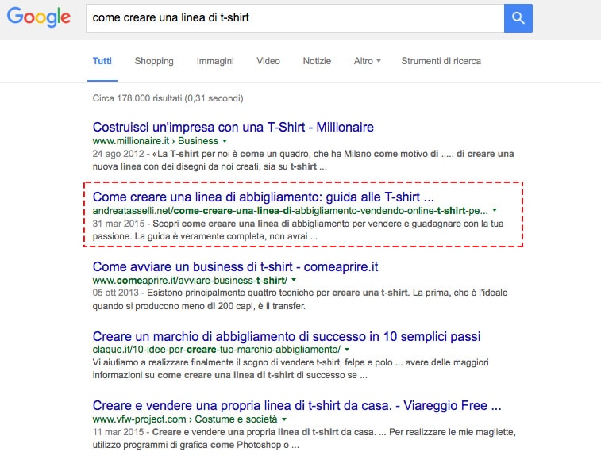
Task: Select the Tutti tab
Action: [x=102, y=61]
